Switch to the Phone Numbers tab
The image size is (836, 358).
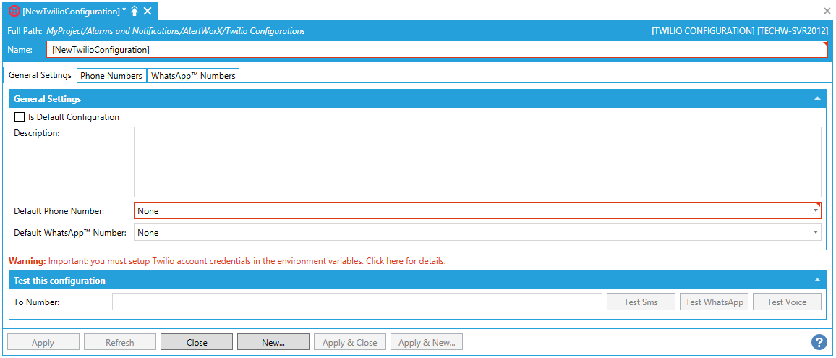click(x=111, y=76)
